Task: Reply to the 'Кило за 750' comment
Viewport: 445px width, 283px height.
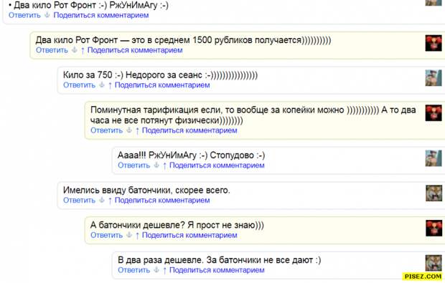Action: pos(79,85)
